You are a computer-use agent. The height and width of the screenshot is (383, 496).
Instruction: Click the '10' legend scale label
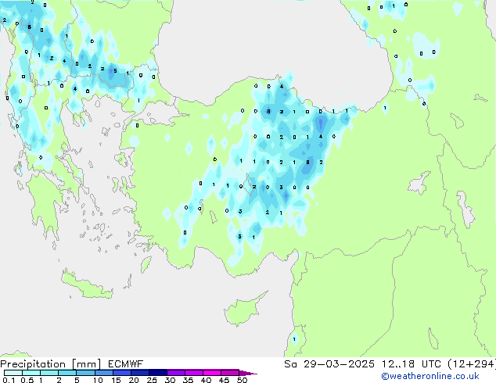(98, 380)
